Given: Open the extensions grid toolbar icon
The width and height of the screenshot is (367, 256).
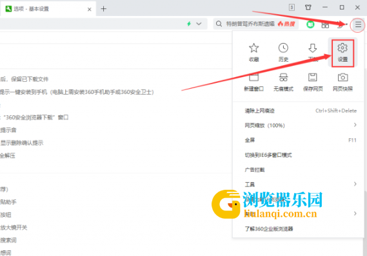Looking at the screenshot, I should (x=325, y=24).
